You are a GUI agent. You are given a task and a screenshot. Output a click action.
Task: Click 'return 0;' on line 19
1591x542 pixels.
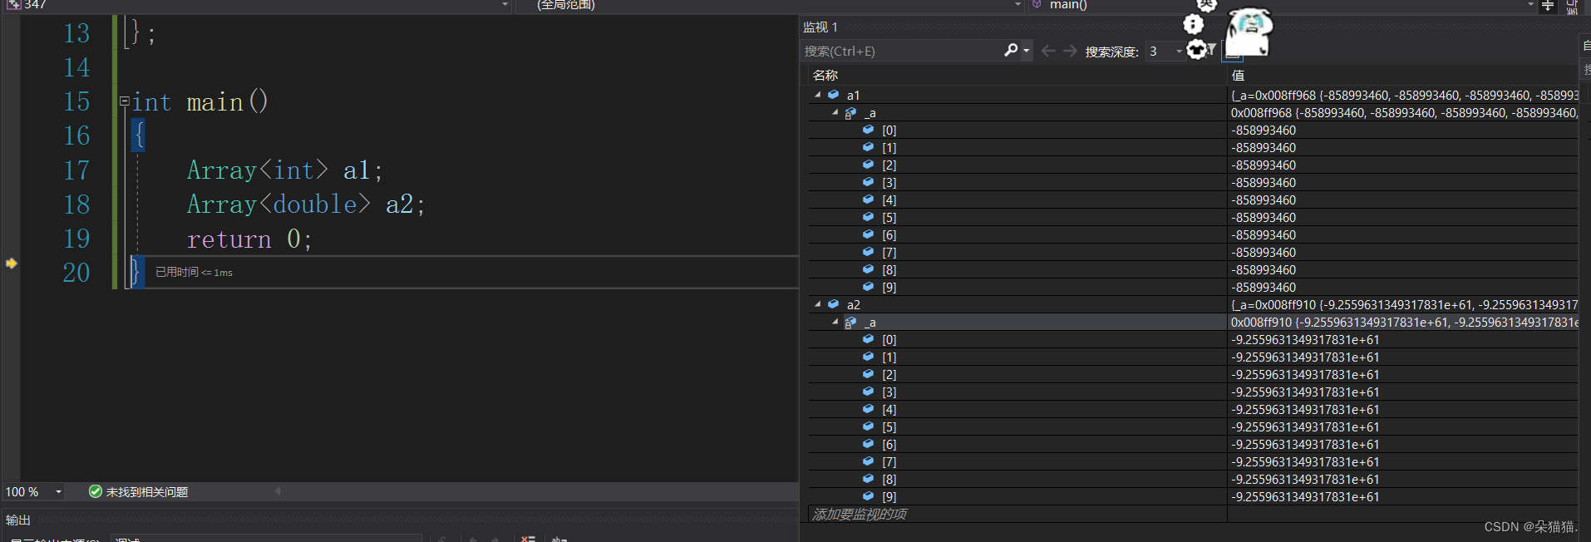pos(249,239)
